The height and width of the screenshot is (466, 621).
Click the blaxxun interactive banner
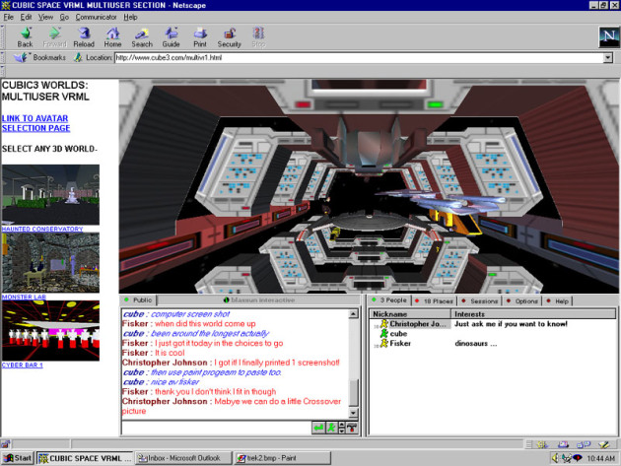(259, 300)
